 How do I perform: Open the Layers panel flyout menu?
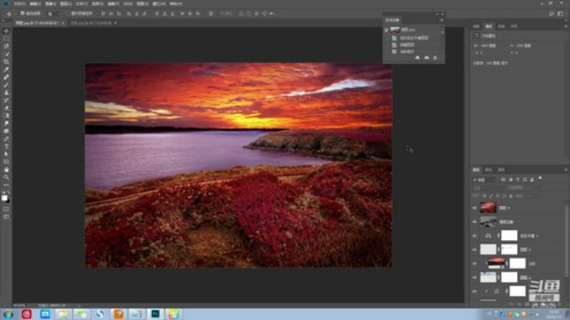565,170
